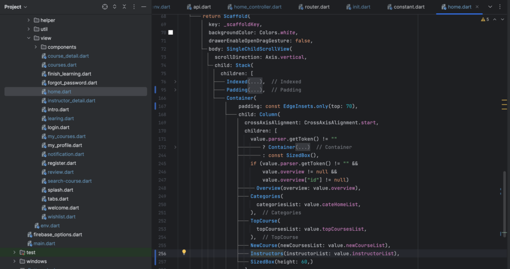Collapse the view folder
Screen dimensions: 510x269
click(x=28, y=38)
